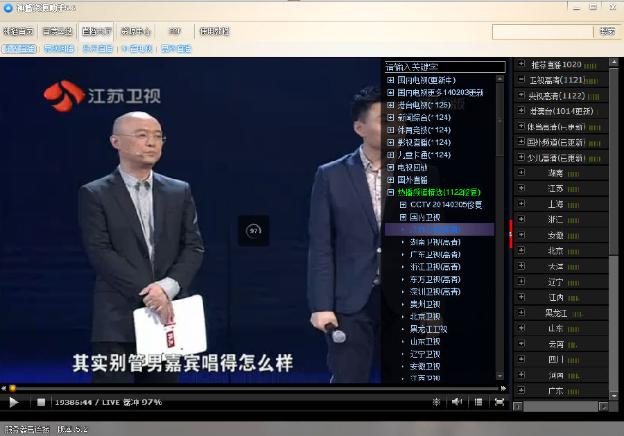Toggle the playlist icon in player bar
624x436 pixels.
pyautogui.click(x=478, y=402)
